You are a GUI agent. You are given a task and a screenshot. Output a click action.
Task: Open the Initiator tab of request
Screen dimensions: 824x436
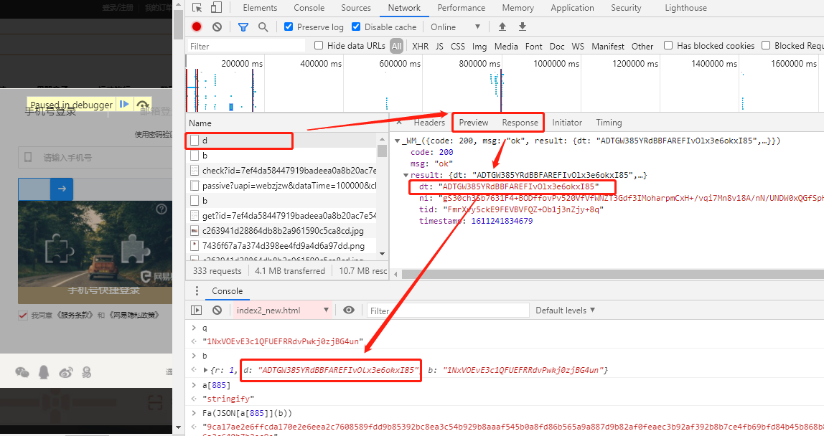567,123
